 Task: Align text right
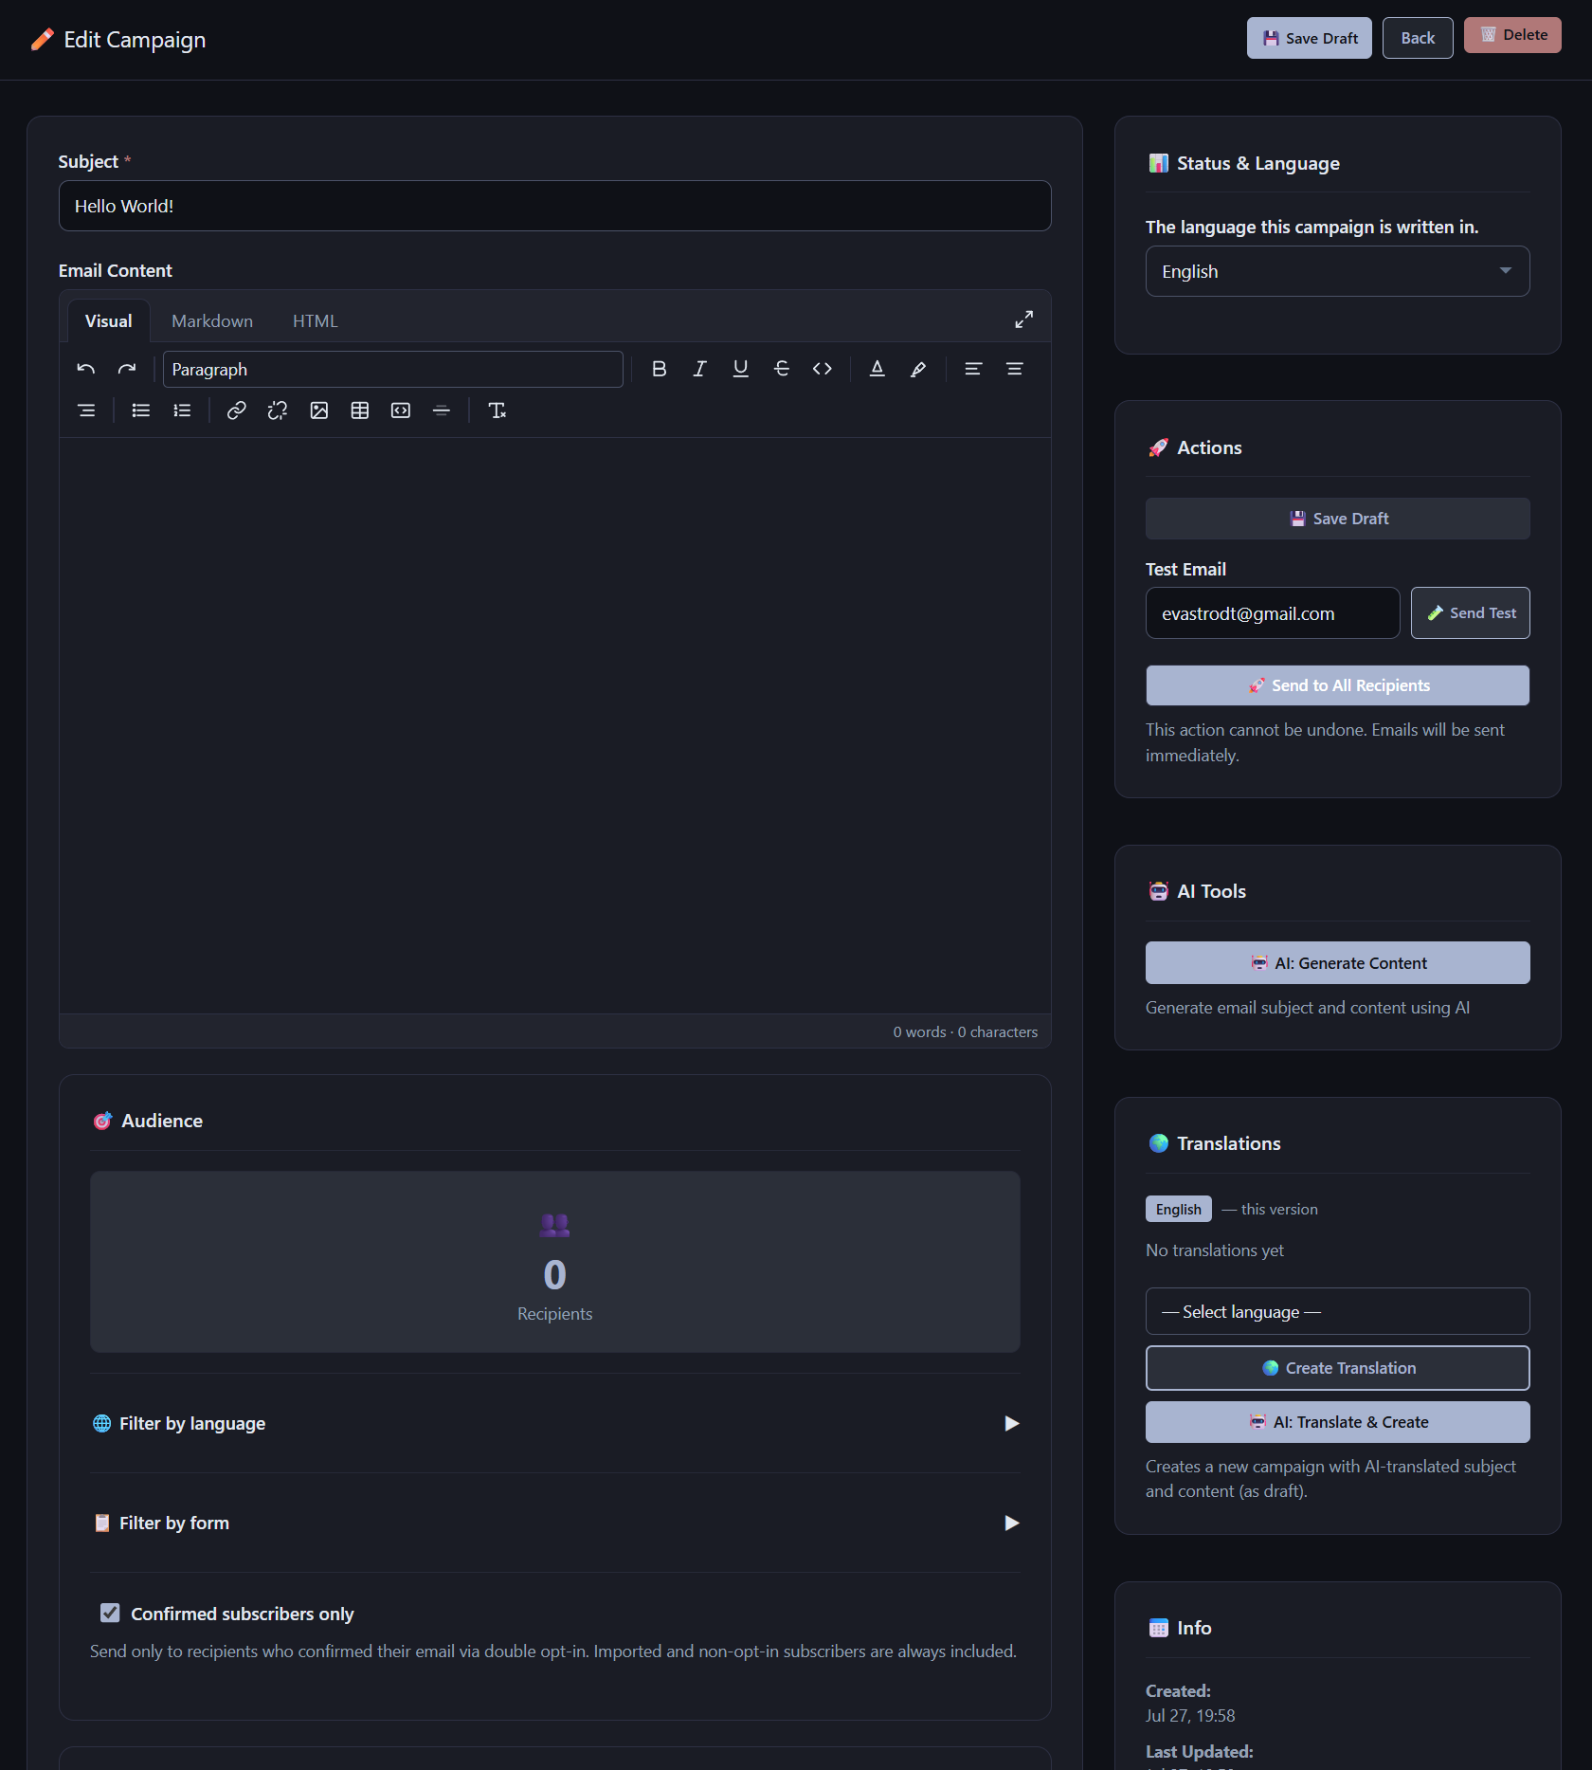click(x=86, y=411)
